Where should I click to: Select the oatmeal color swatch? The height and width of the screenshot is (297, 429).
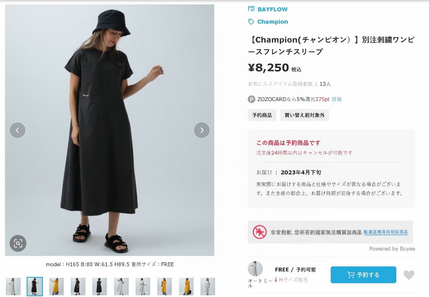coord(255,269)
